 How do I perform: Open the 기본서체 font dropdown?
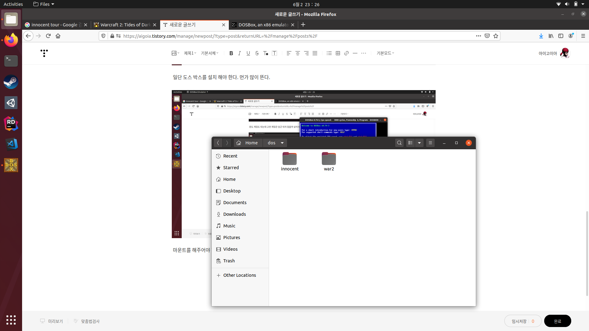210,53
